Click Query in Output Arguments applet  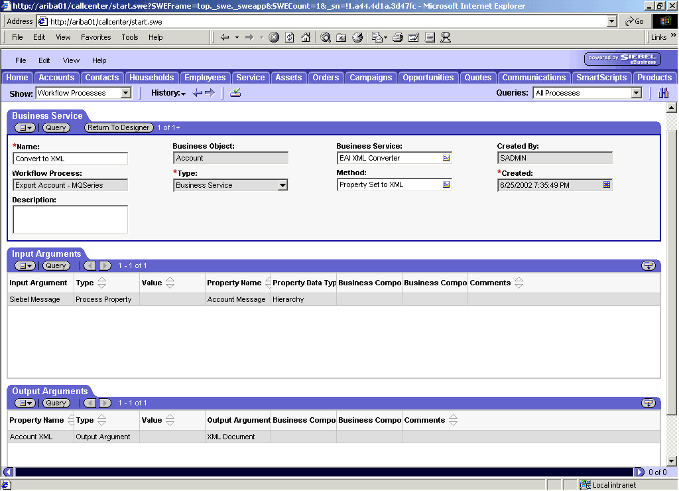click(56, 403)
